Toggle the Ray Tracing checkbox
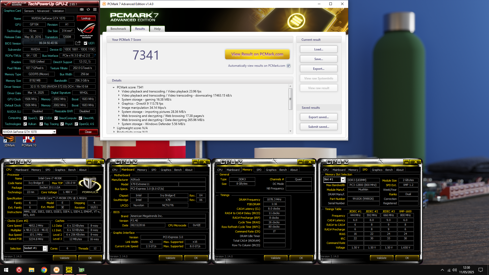 [x=41, y=124]
